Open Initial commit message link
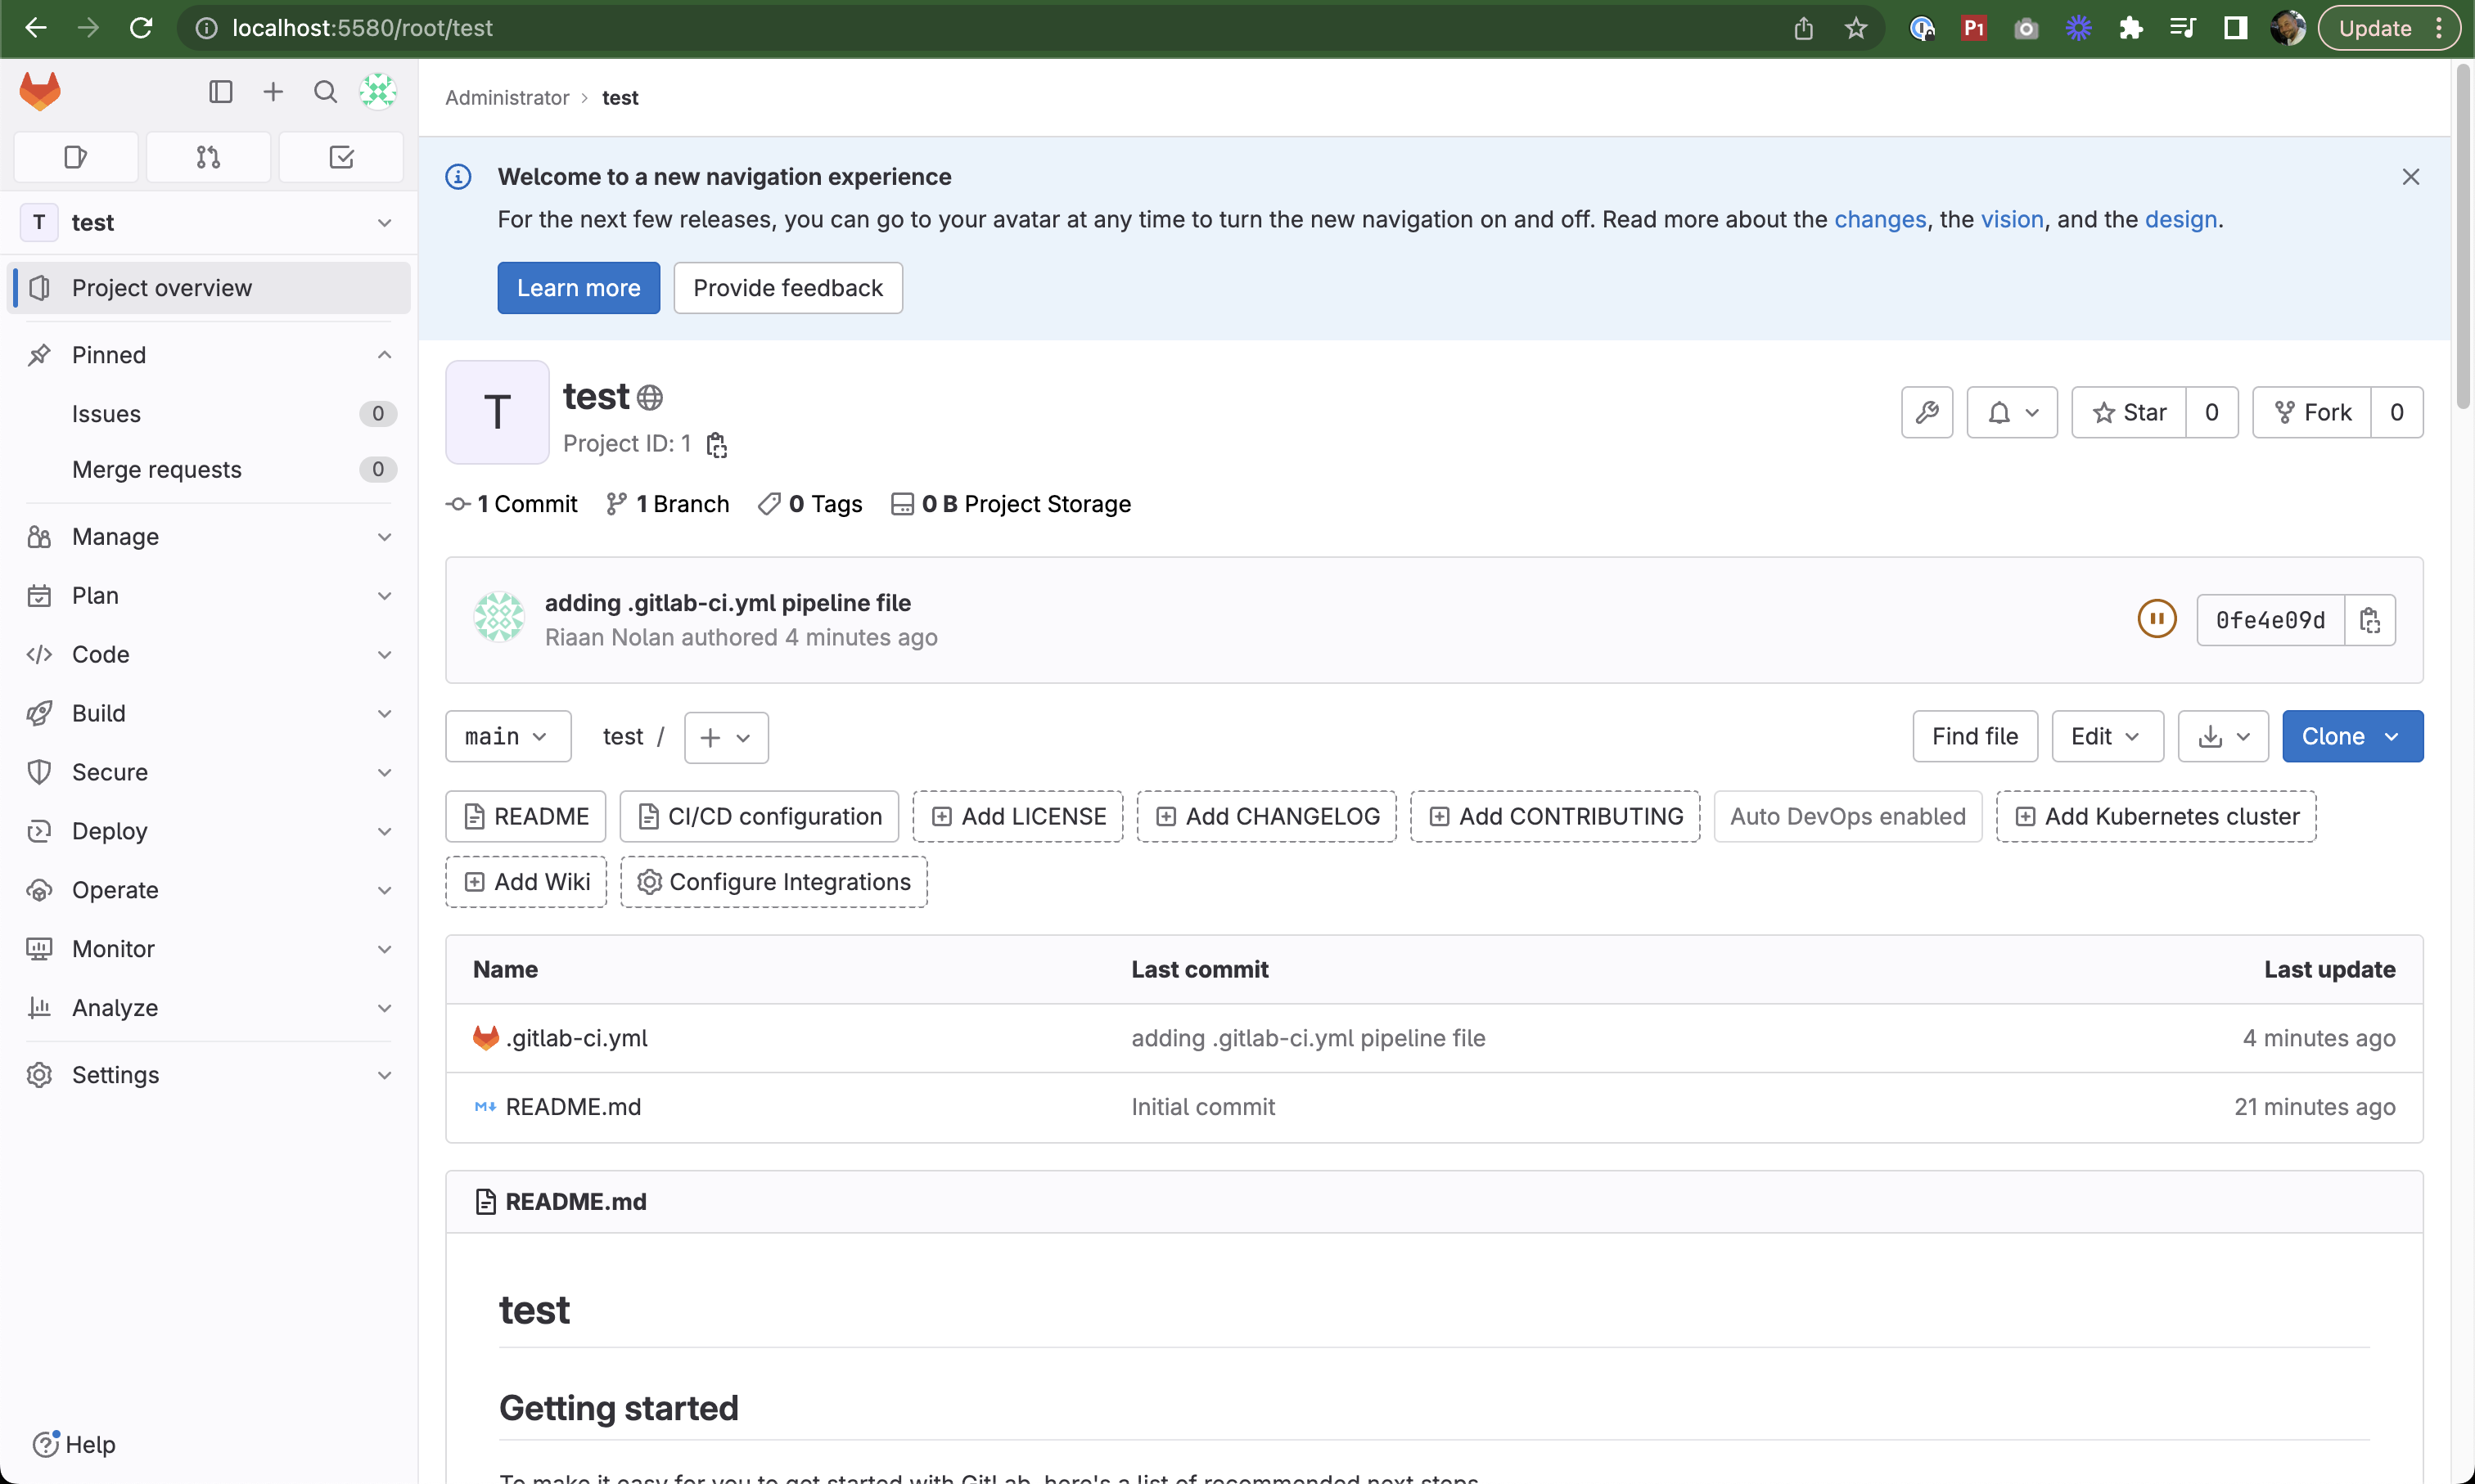This screenshot has height=1484, width=2475. (1202, 1107)
